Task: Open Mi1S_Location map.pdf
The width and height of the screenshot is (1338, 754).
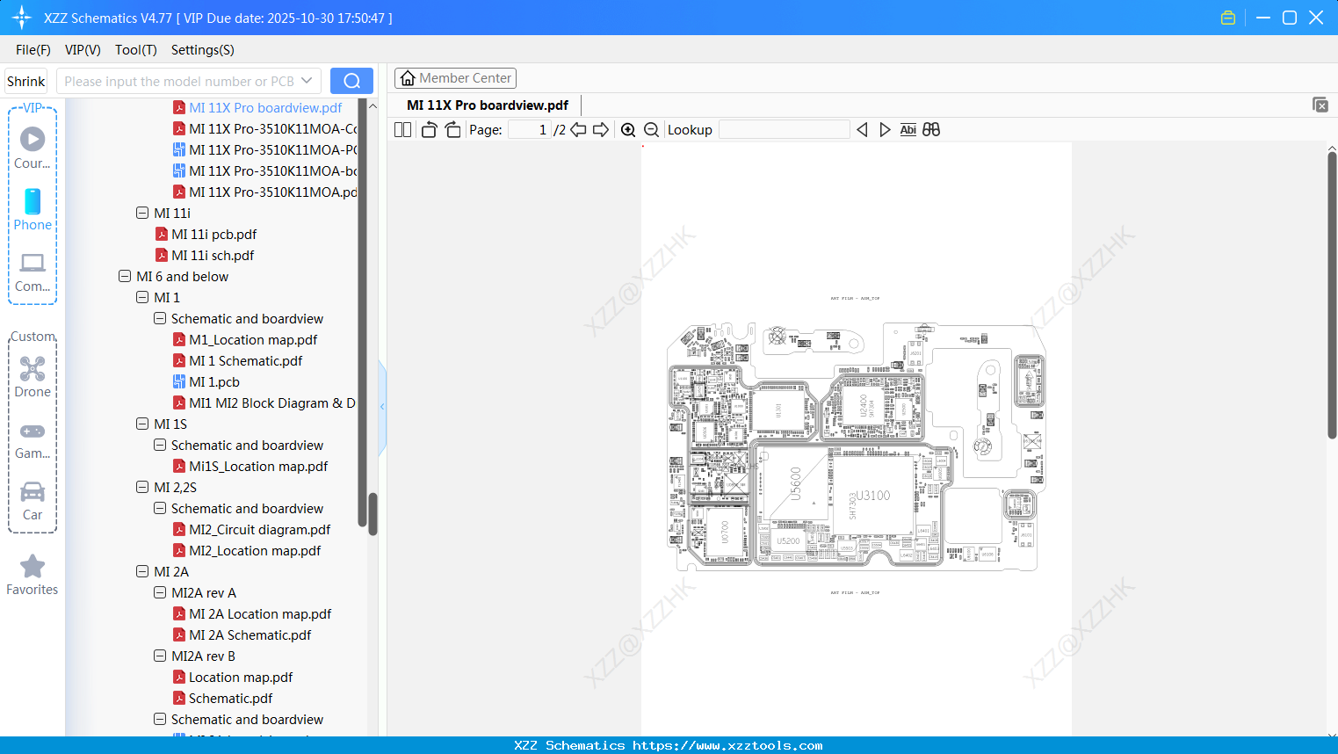Action: pos(258,466)
